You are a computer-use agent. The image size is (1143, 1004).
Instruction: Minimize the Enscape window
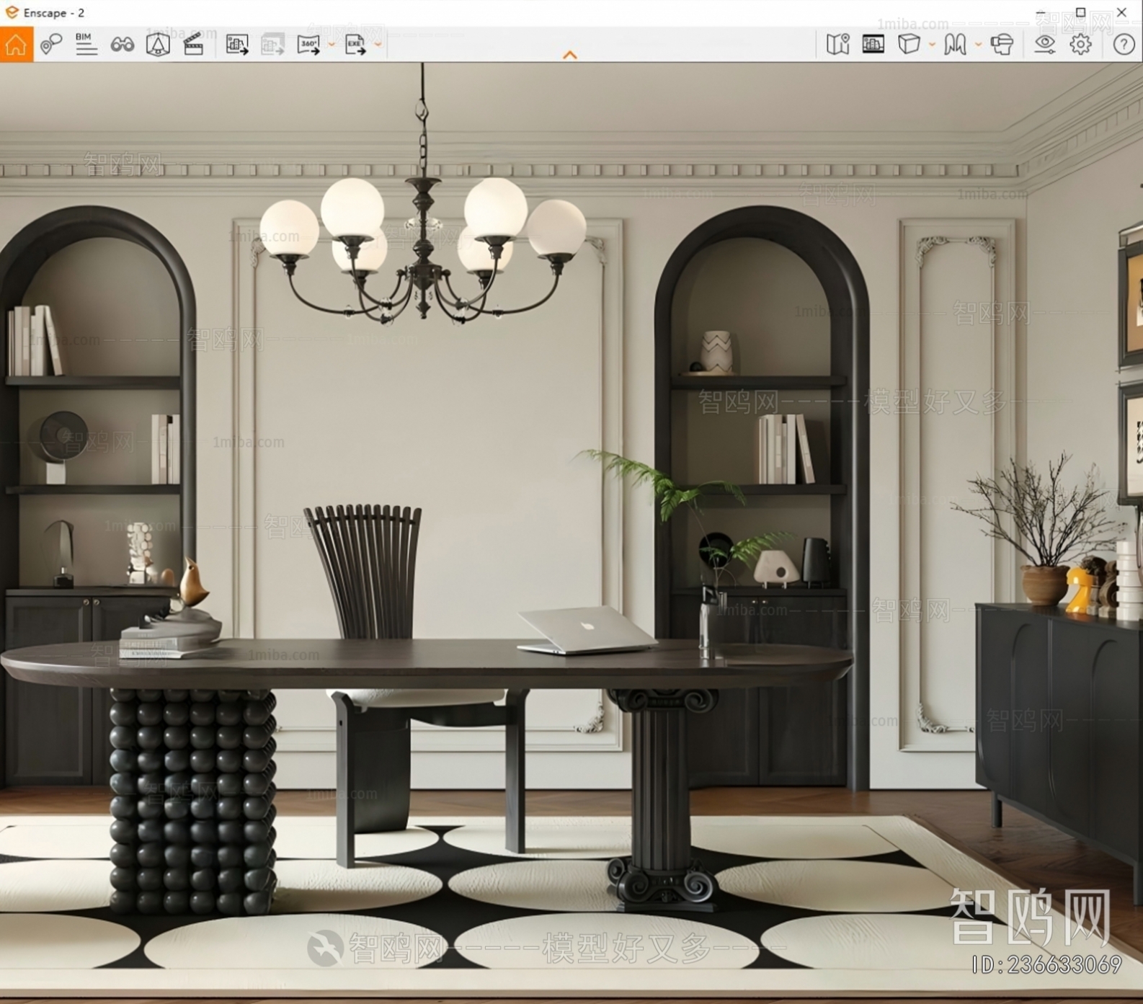(1040, 12)
